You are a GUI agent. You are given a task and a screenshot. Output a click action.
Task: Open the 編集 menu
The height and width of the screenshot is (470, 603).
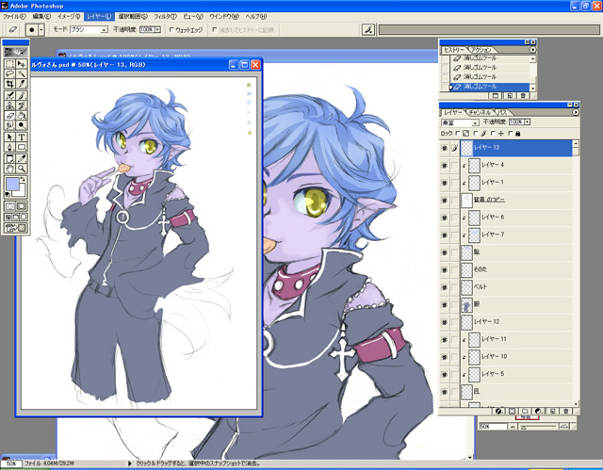(x=41, y=17)
